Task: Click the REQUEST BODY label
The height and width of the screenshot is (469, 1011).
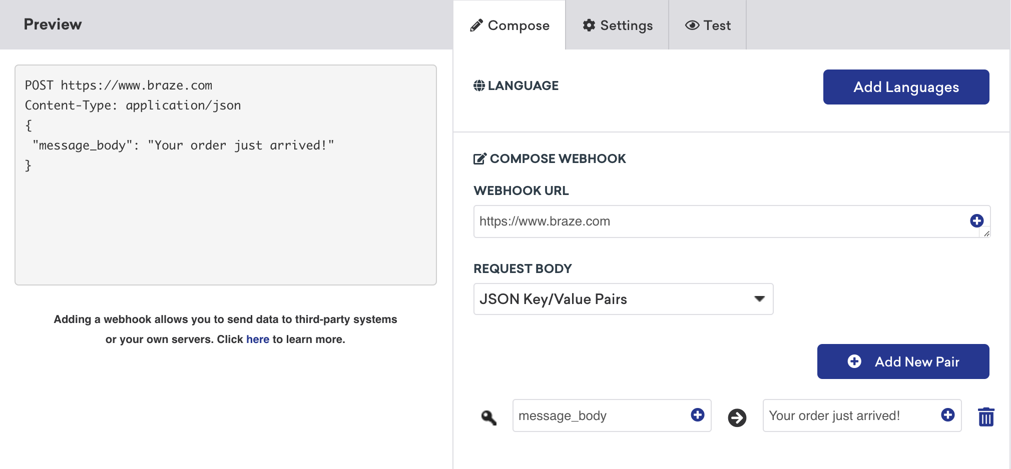Action: pyautogui.click(x=523, y=268)
